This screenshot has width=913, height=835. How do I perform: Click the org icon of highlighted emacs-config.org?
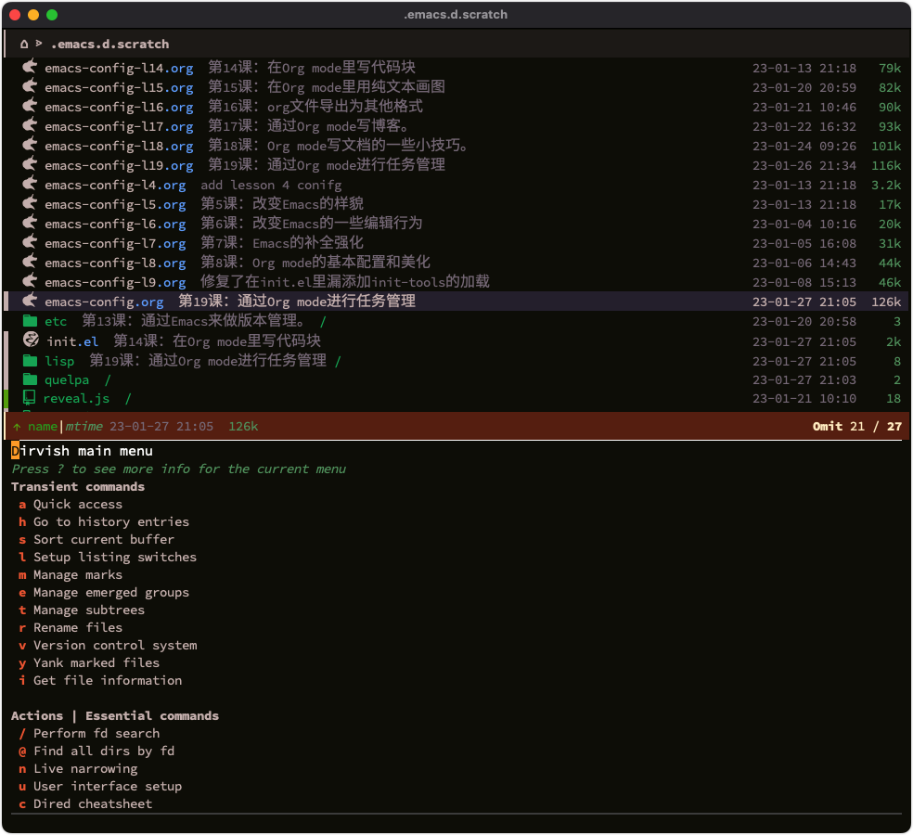[x=29, y=301]
